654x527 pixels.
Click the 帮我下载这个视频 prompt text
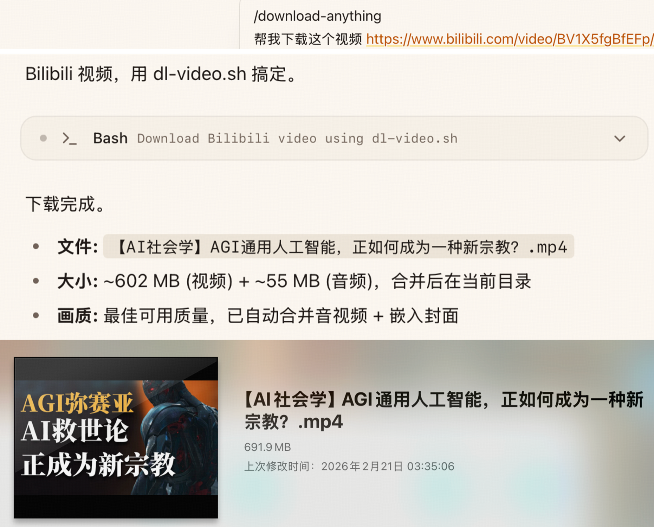(308, 39)
